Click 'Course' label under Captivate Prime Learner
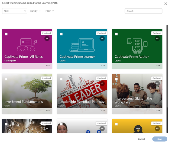The height and width of the screenshot is (144, 169). tap(63, 61)
